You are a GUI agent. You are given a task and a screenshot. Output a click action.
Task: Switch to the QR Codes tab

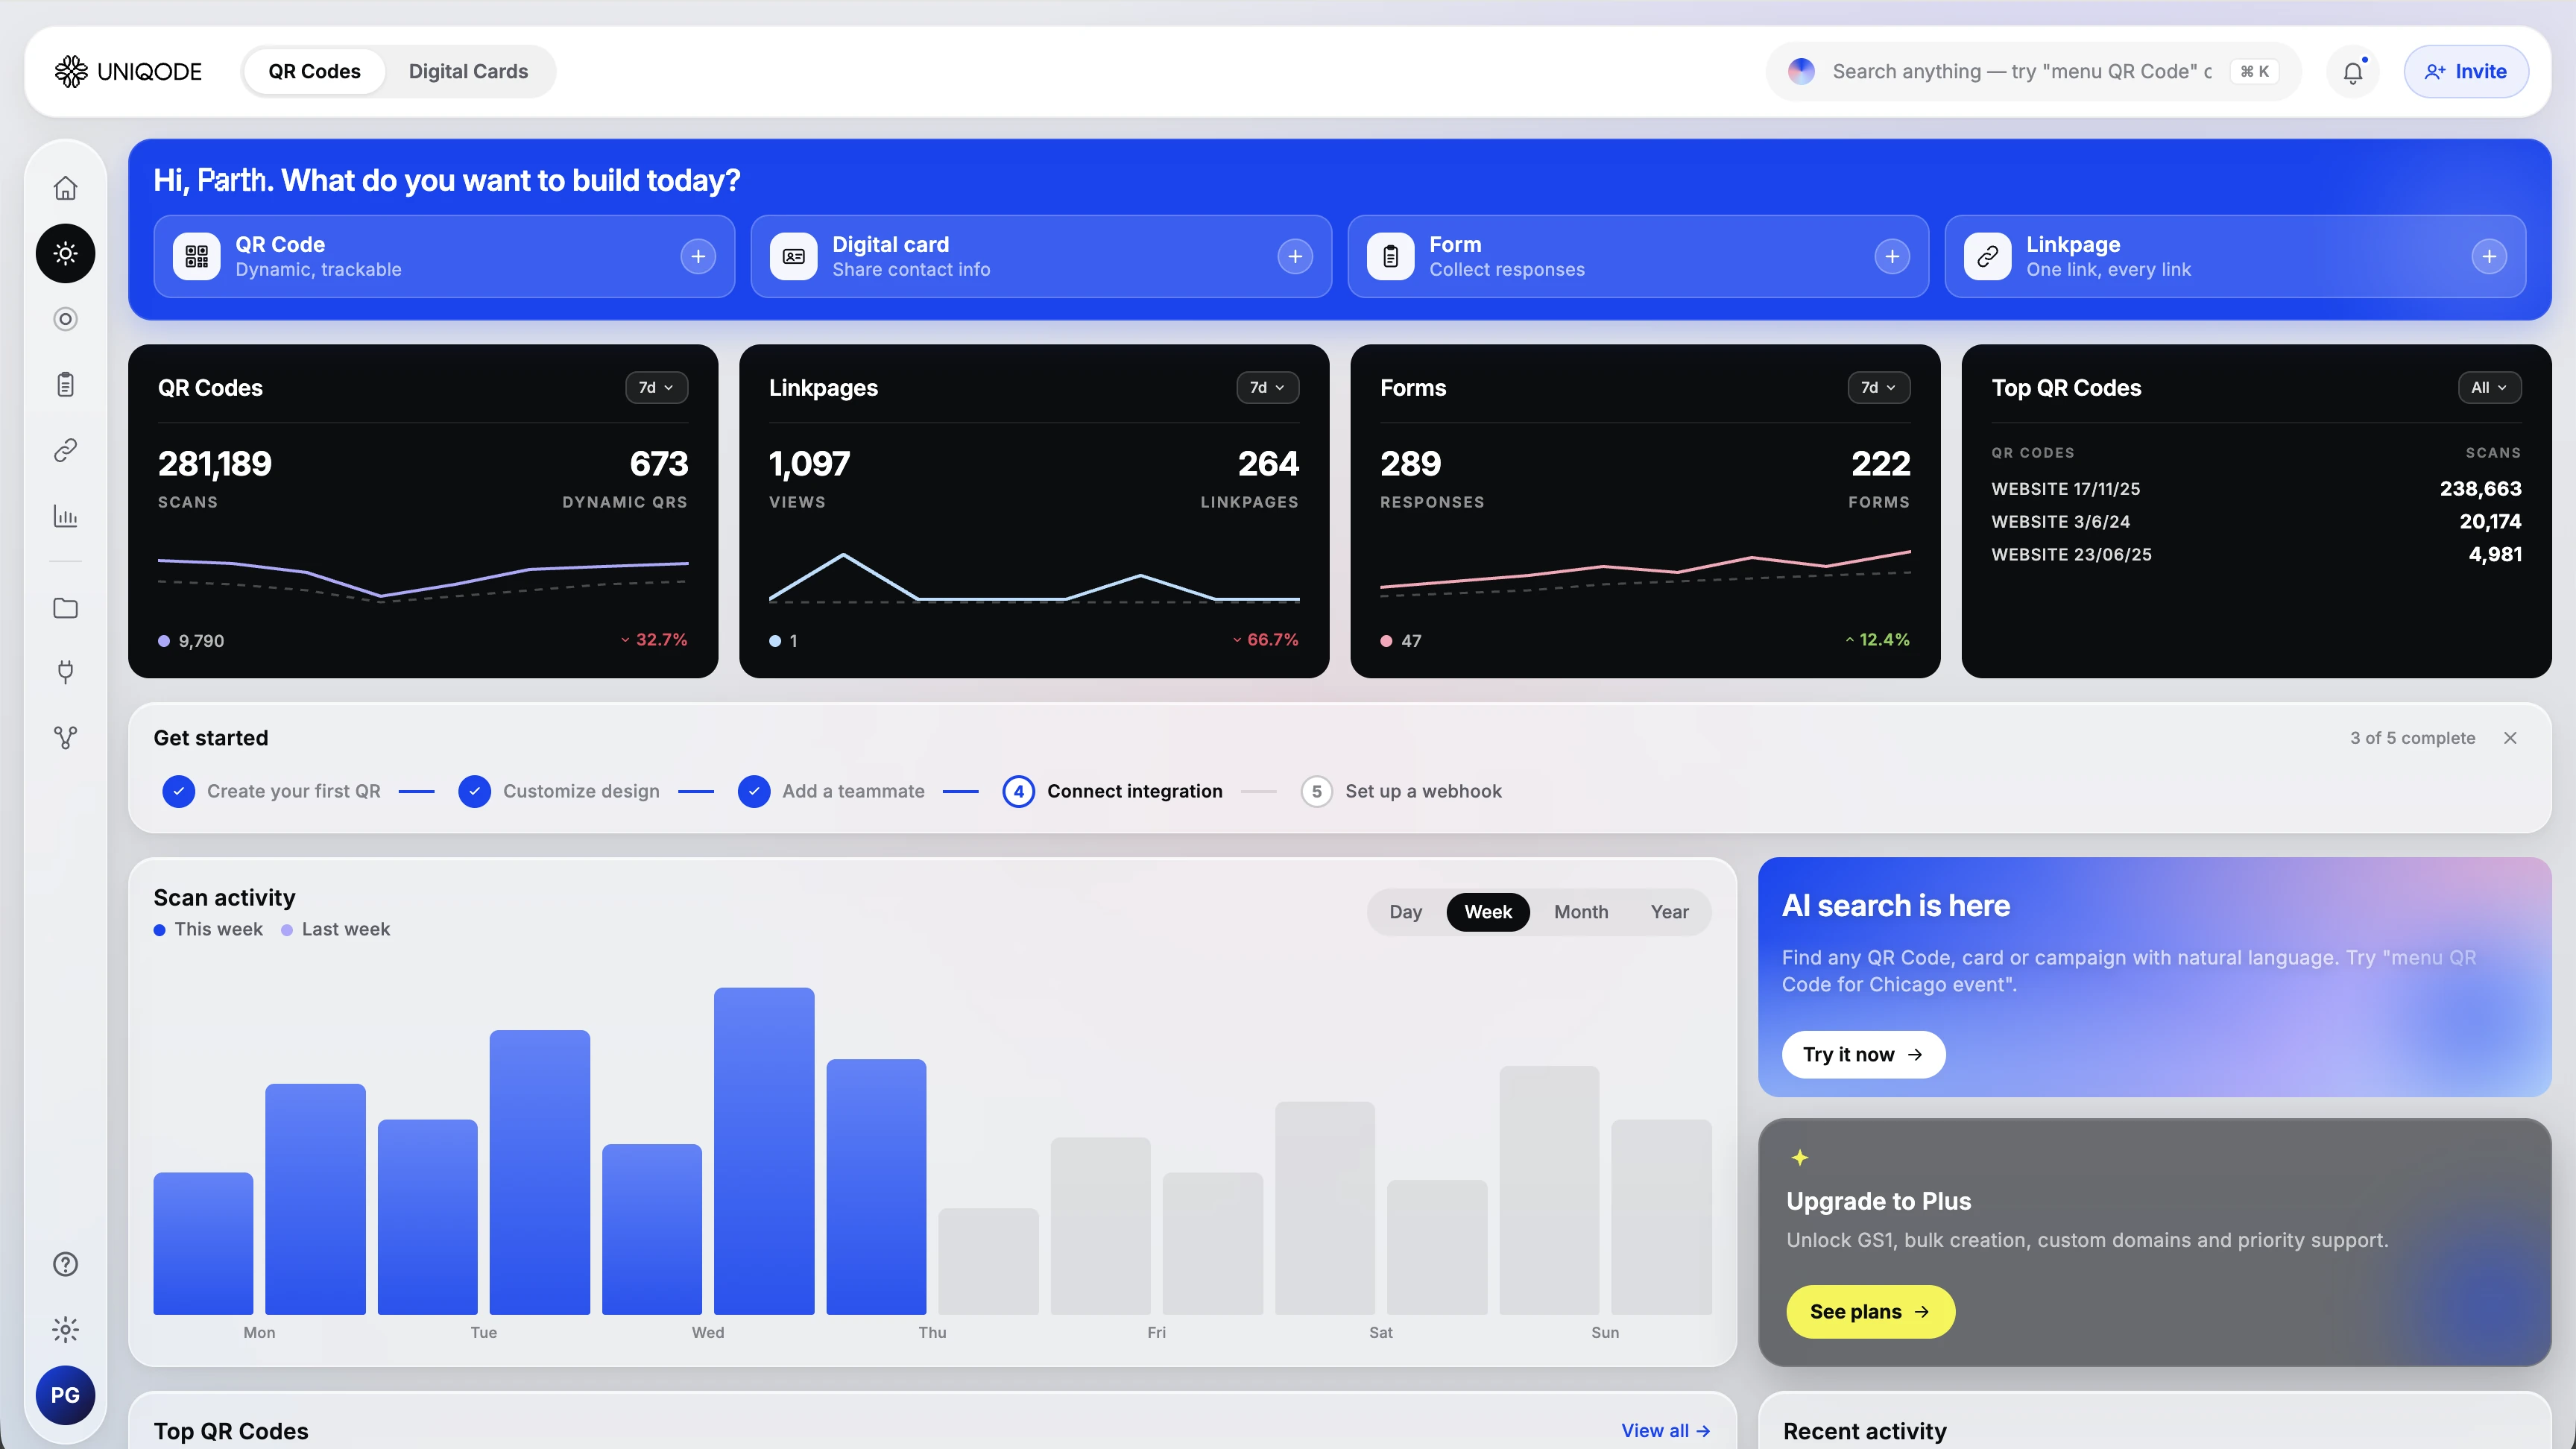(x=314, y=71)
